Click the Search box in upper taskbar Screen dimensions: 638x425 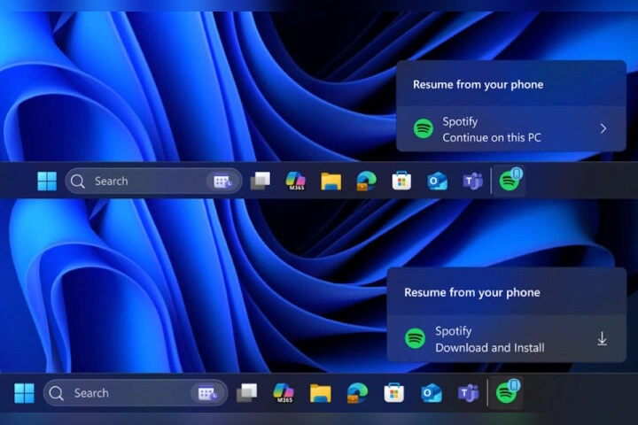153,181
